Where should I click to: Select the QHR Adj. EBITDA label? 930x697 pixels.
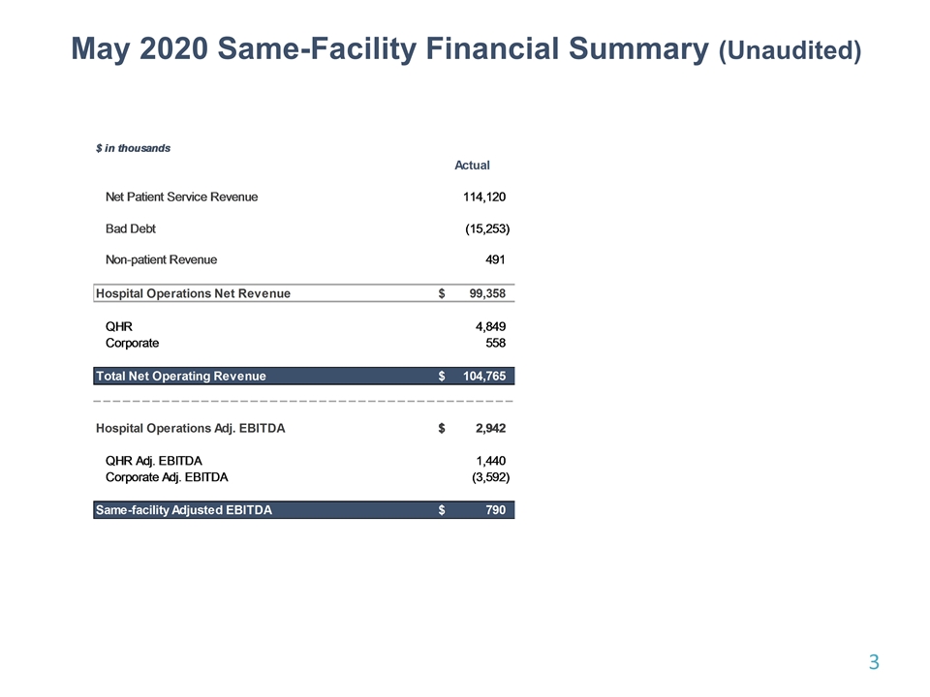(154, 462)
